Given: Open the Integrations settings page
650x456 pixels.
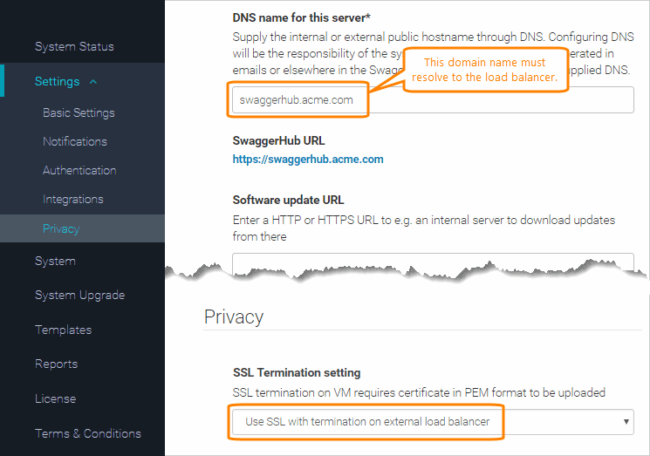Looking at the screenshot, I should point(72,199).
